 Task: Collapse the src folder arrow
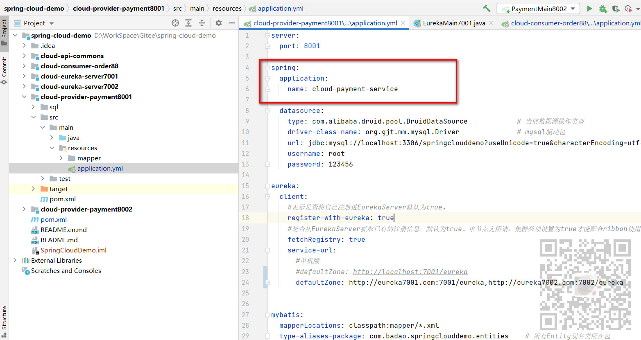[x=33, y=117]
